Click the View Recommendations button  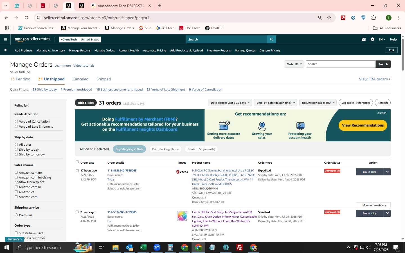(363, 125)
